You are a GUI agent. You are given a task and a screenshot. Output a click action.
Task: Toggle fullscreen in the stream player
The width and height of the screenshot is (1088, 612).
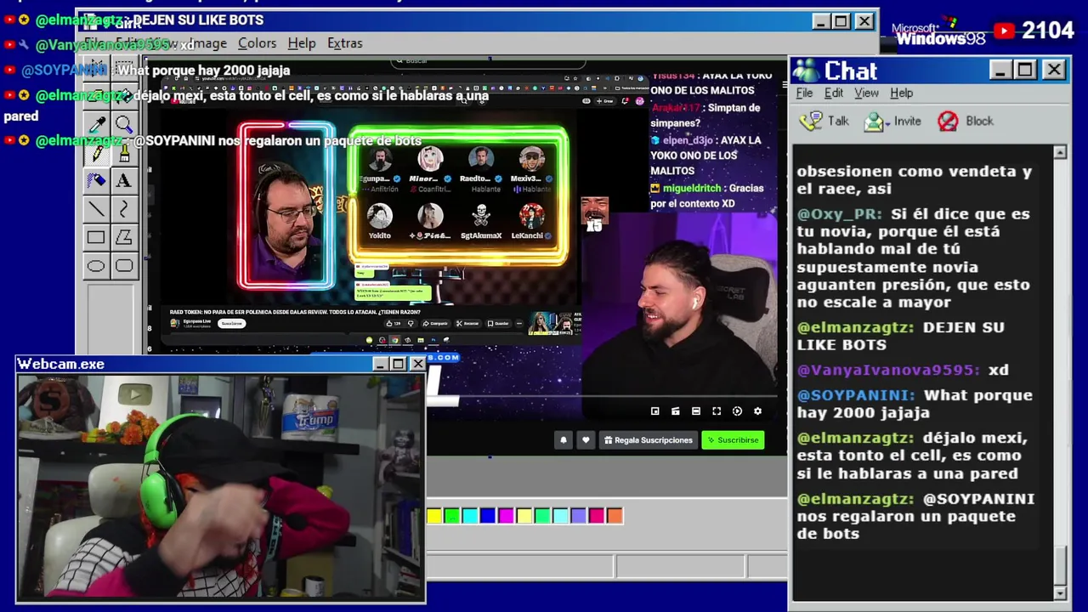717,411
